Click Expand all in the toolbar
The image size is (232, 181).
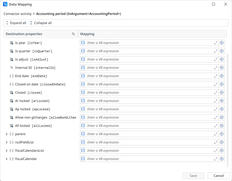pos(16,23)
